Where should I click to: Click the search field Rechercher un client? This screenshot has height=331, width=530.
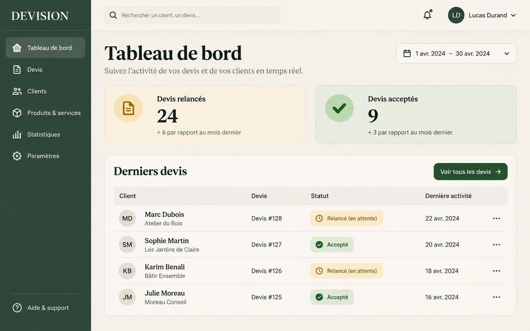[193, 15]
